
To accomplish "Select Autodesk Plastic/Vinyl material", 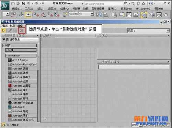I will point(23,64).
